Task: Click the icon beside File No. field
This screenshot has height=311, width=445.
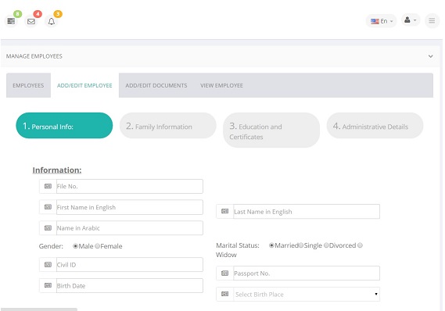Action: pos(48,186)
